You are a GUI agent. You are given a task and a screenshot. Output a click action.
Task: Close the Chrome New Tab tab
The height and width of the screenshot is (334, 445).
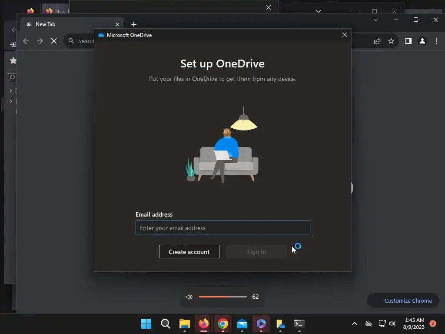117,24
